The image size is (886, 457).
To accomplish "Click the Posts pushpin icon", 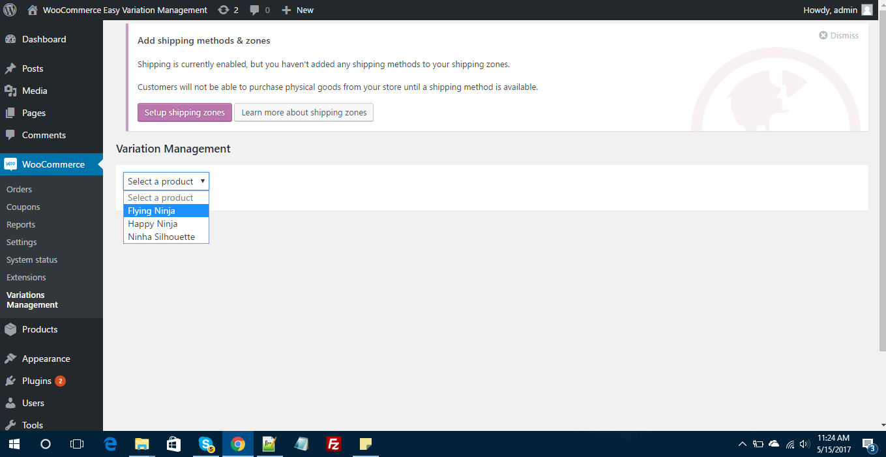I will tap(10, 68).
